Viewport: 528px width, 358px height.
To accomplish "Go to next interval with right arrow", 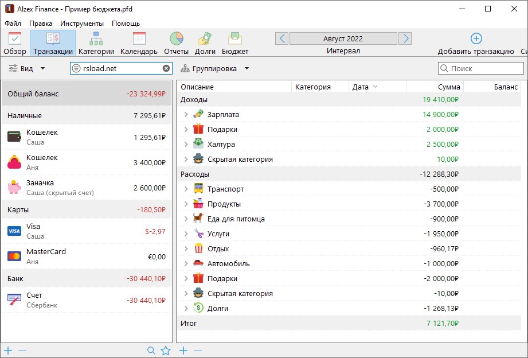I will tap(405, 38).
